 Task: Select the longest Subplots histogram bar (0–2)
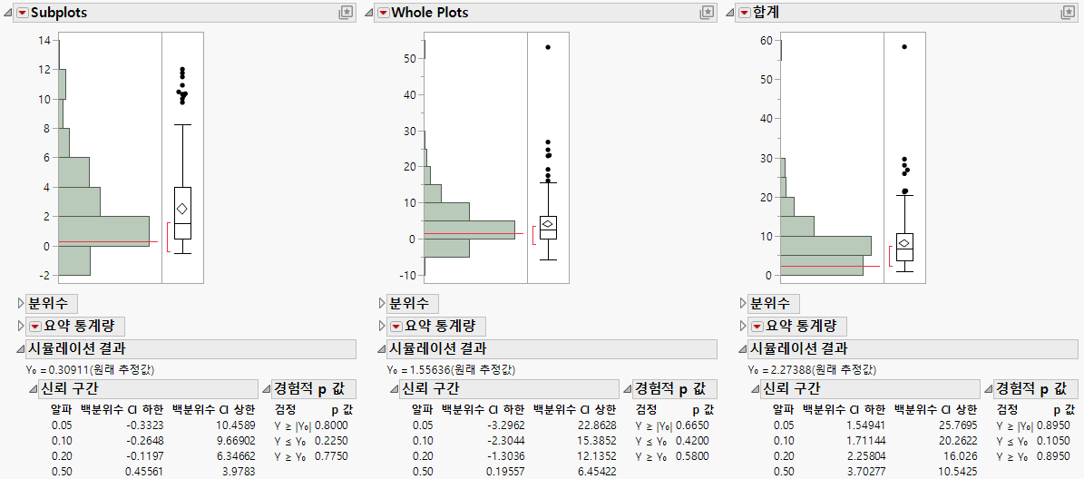(103, 230)
